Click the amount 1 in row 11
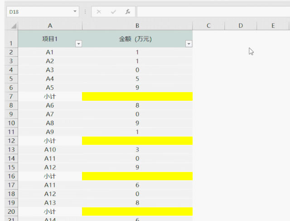290x221 pixels. click(x=137, y=132)
